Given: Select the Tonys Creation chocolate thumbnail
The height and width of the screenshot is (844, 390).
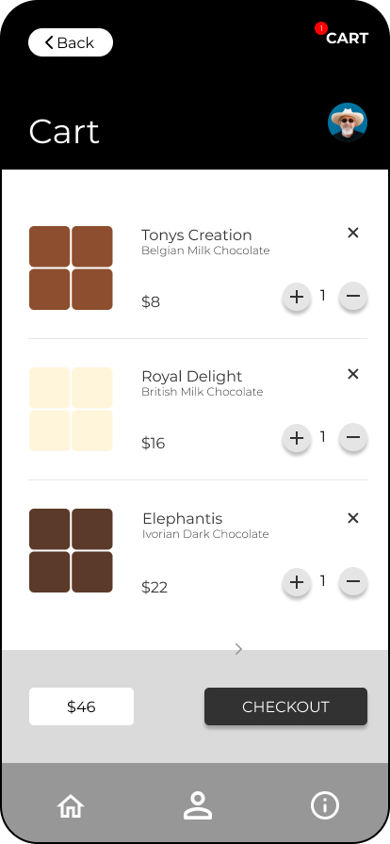Looking at the screenshot, I should pyautogui.click(x=71, y=268).
